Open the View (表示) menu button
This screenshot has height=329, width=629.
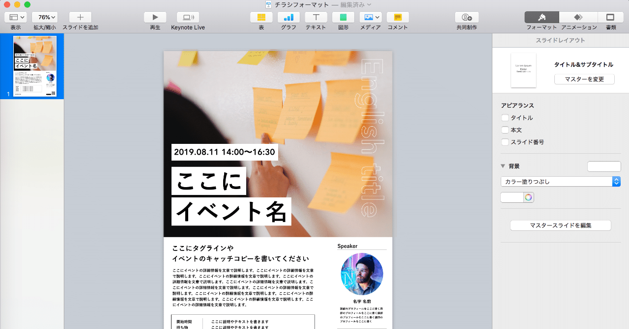pyautogui.click(x=15, y=17)
